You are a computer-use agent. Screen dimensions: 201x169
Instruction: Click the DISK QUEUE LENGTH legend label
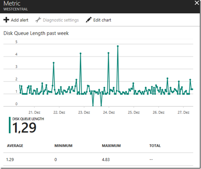click(28, 119)
